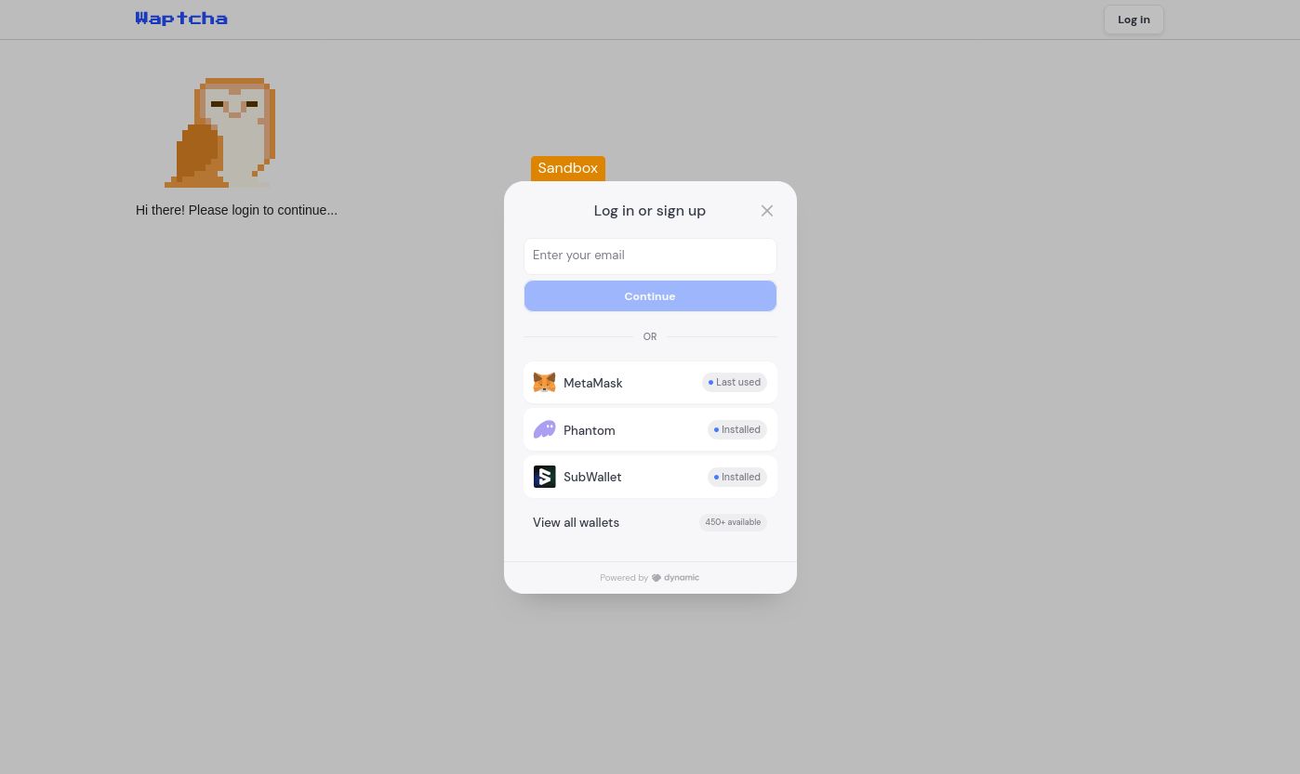Click the SubWallet logo icon
The height and width of the screenshot is (774, 1300).
(x=545, y=477)
